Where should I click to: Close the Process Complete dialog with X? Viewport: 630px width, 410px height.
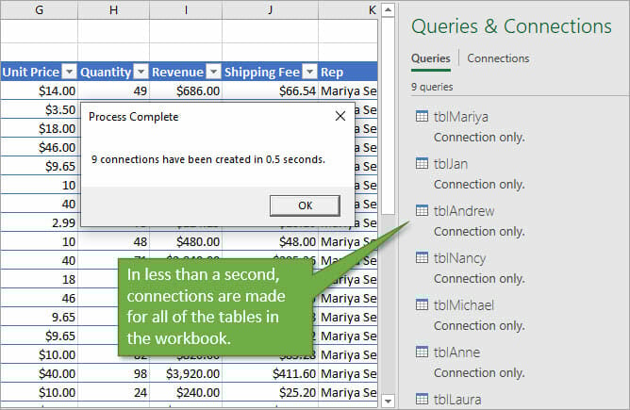click(340, 117)
